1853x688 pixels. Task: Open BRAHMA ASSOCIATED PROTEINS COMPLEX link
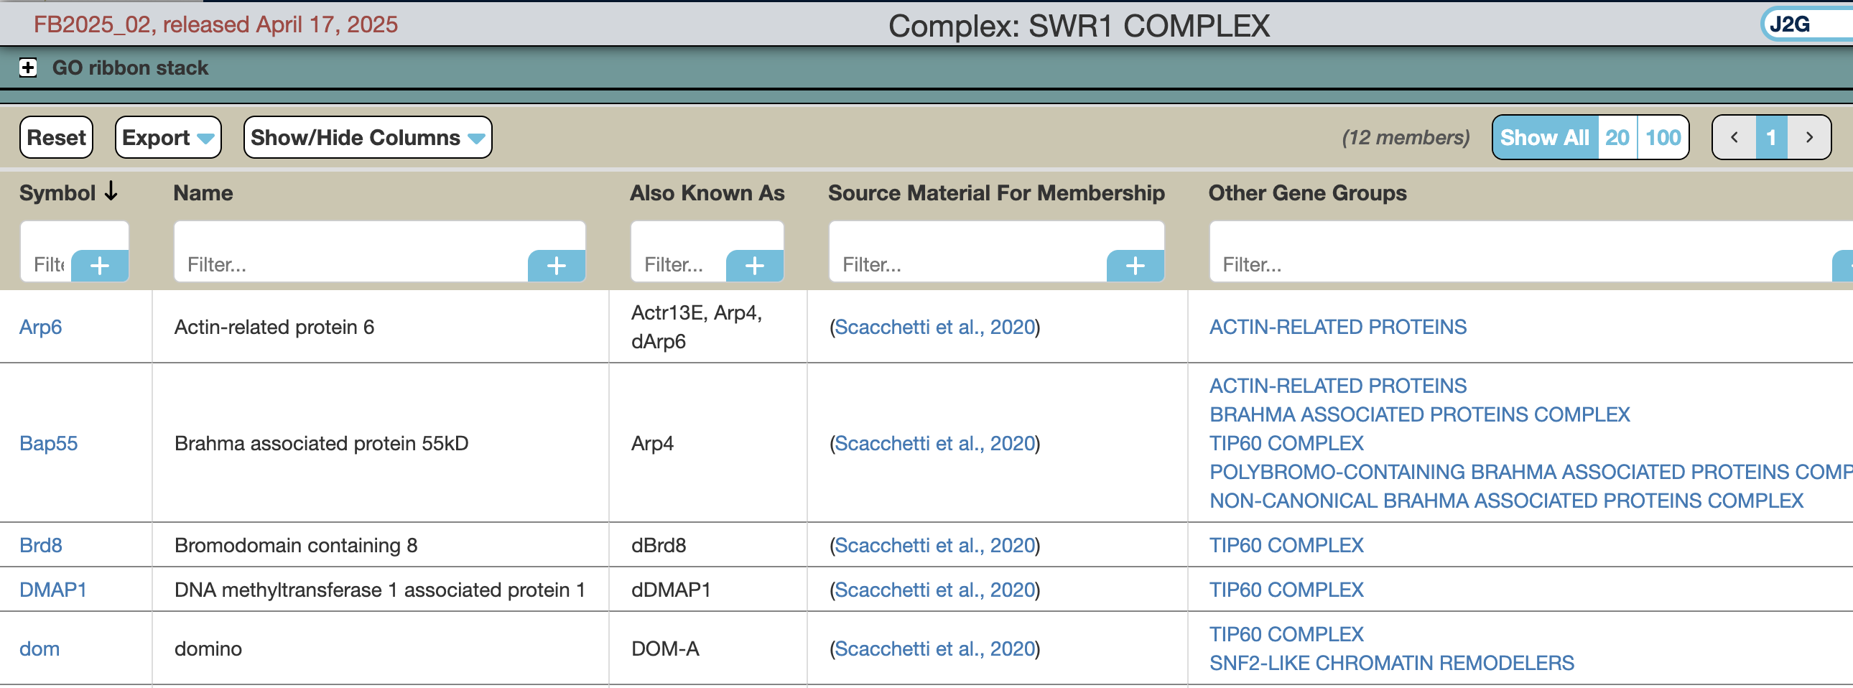(x=1418, y=415)
